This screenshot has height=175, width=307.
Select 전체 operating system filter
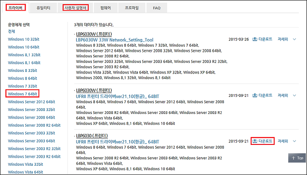(12, 31)
